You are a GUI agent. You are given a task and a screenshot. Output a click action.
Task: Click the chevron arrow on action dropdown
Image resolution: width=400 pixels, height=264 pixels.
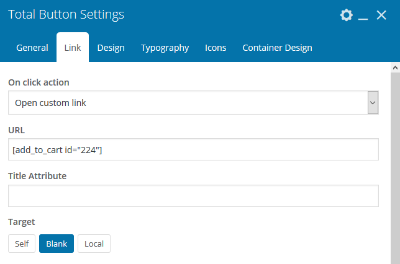click(373, 103)
